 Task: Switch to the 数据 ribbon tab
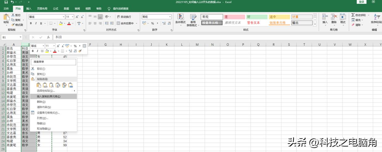click(x=66, y=9)
